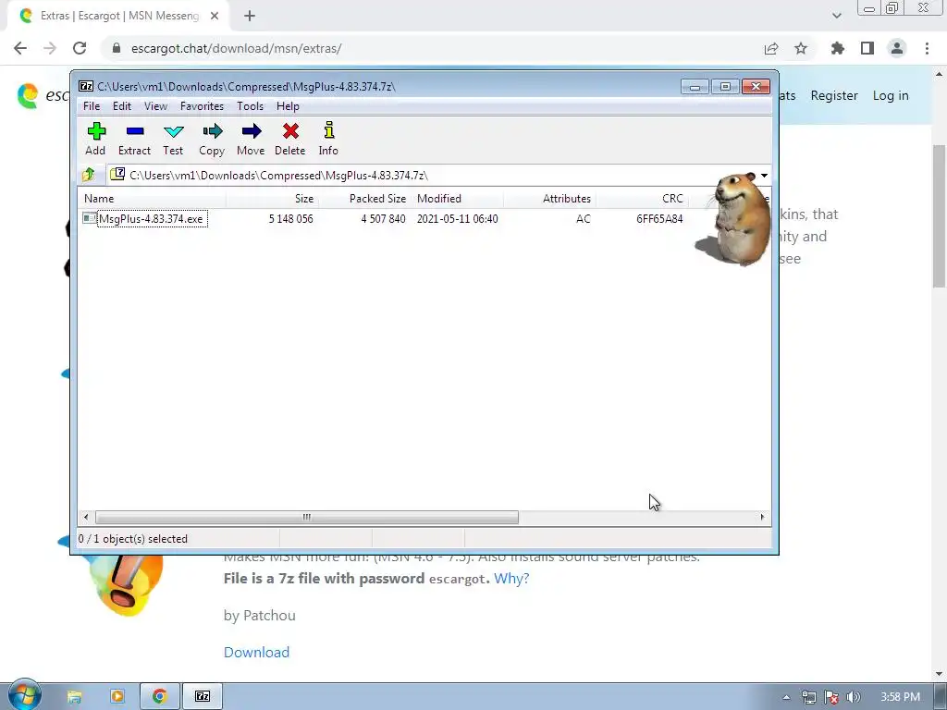Screen dimensions: 947x710
Task: Click the MsgPlus-4.83.374.exe file icon
Action: click(90, 218)
